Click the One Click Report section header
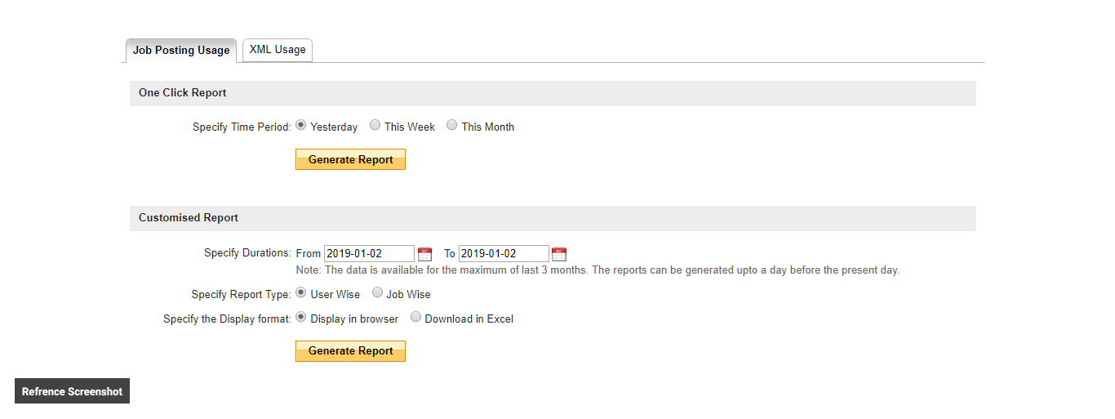The image size is (1115, 419). pos(183,93)
